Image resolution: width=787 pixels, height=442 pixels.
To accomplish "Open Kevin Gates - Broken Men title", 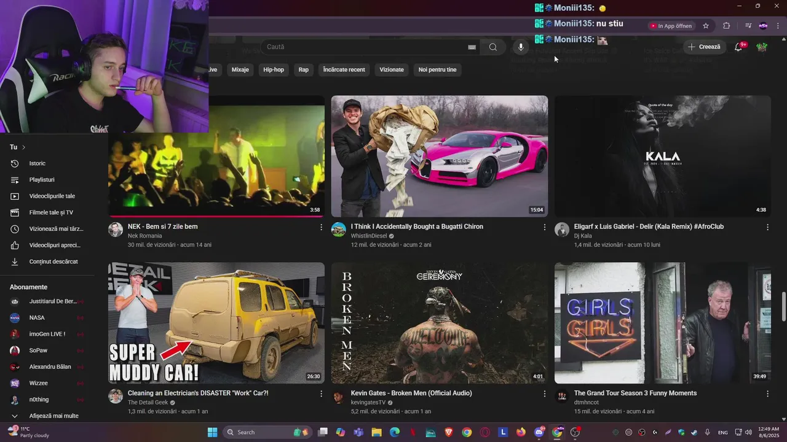I will [411, 393].
